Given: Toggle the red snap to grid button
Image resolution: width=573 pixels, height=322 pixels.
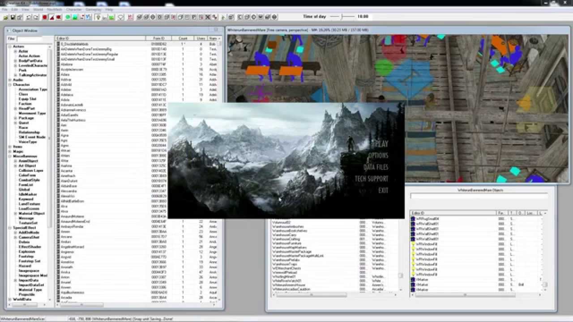Looking at the screenshot, I should pyautogui.click(x=45, y=17).
